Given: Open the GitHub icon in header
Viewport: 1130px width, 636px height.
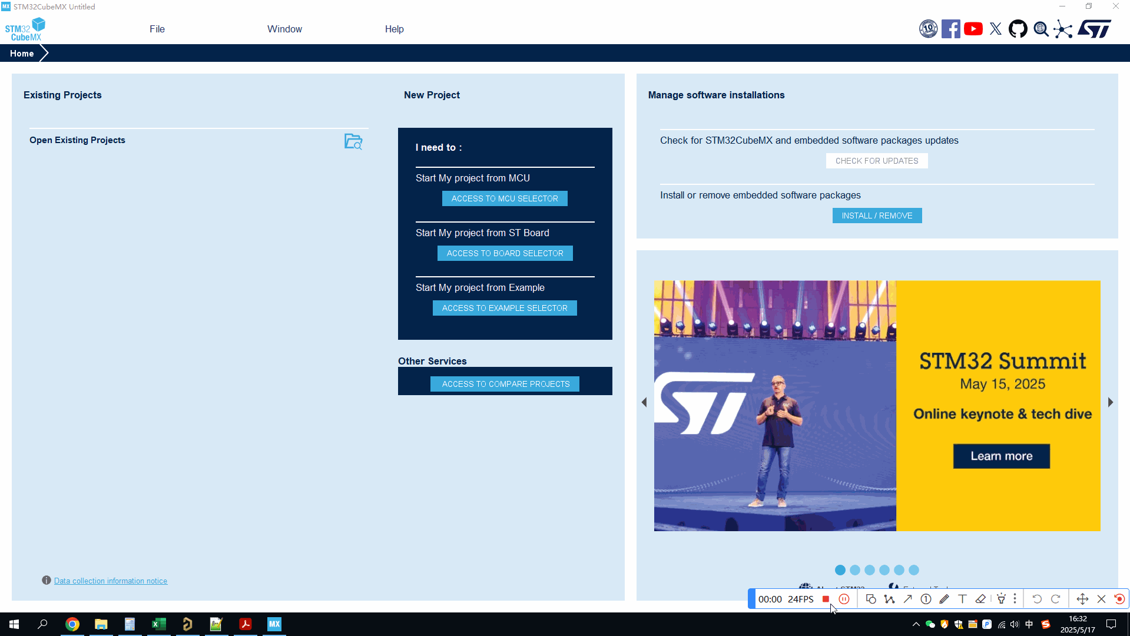Looking at the screenshot, I should (1018, 29).
